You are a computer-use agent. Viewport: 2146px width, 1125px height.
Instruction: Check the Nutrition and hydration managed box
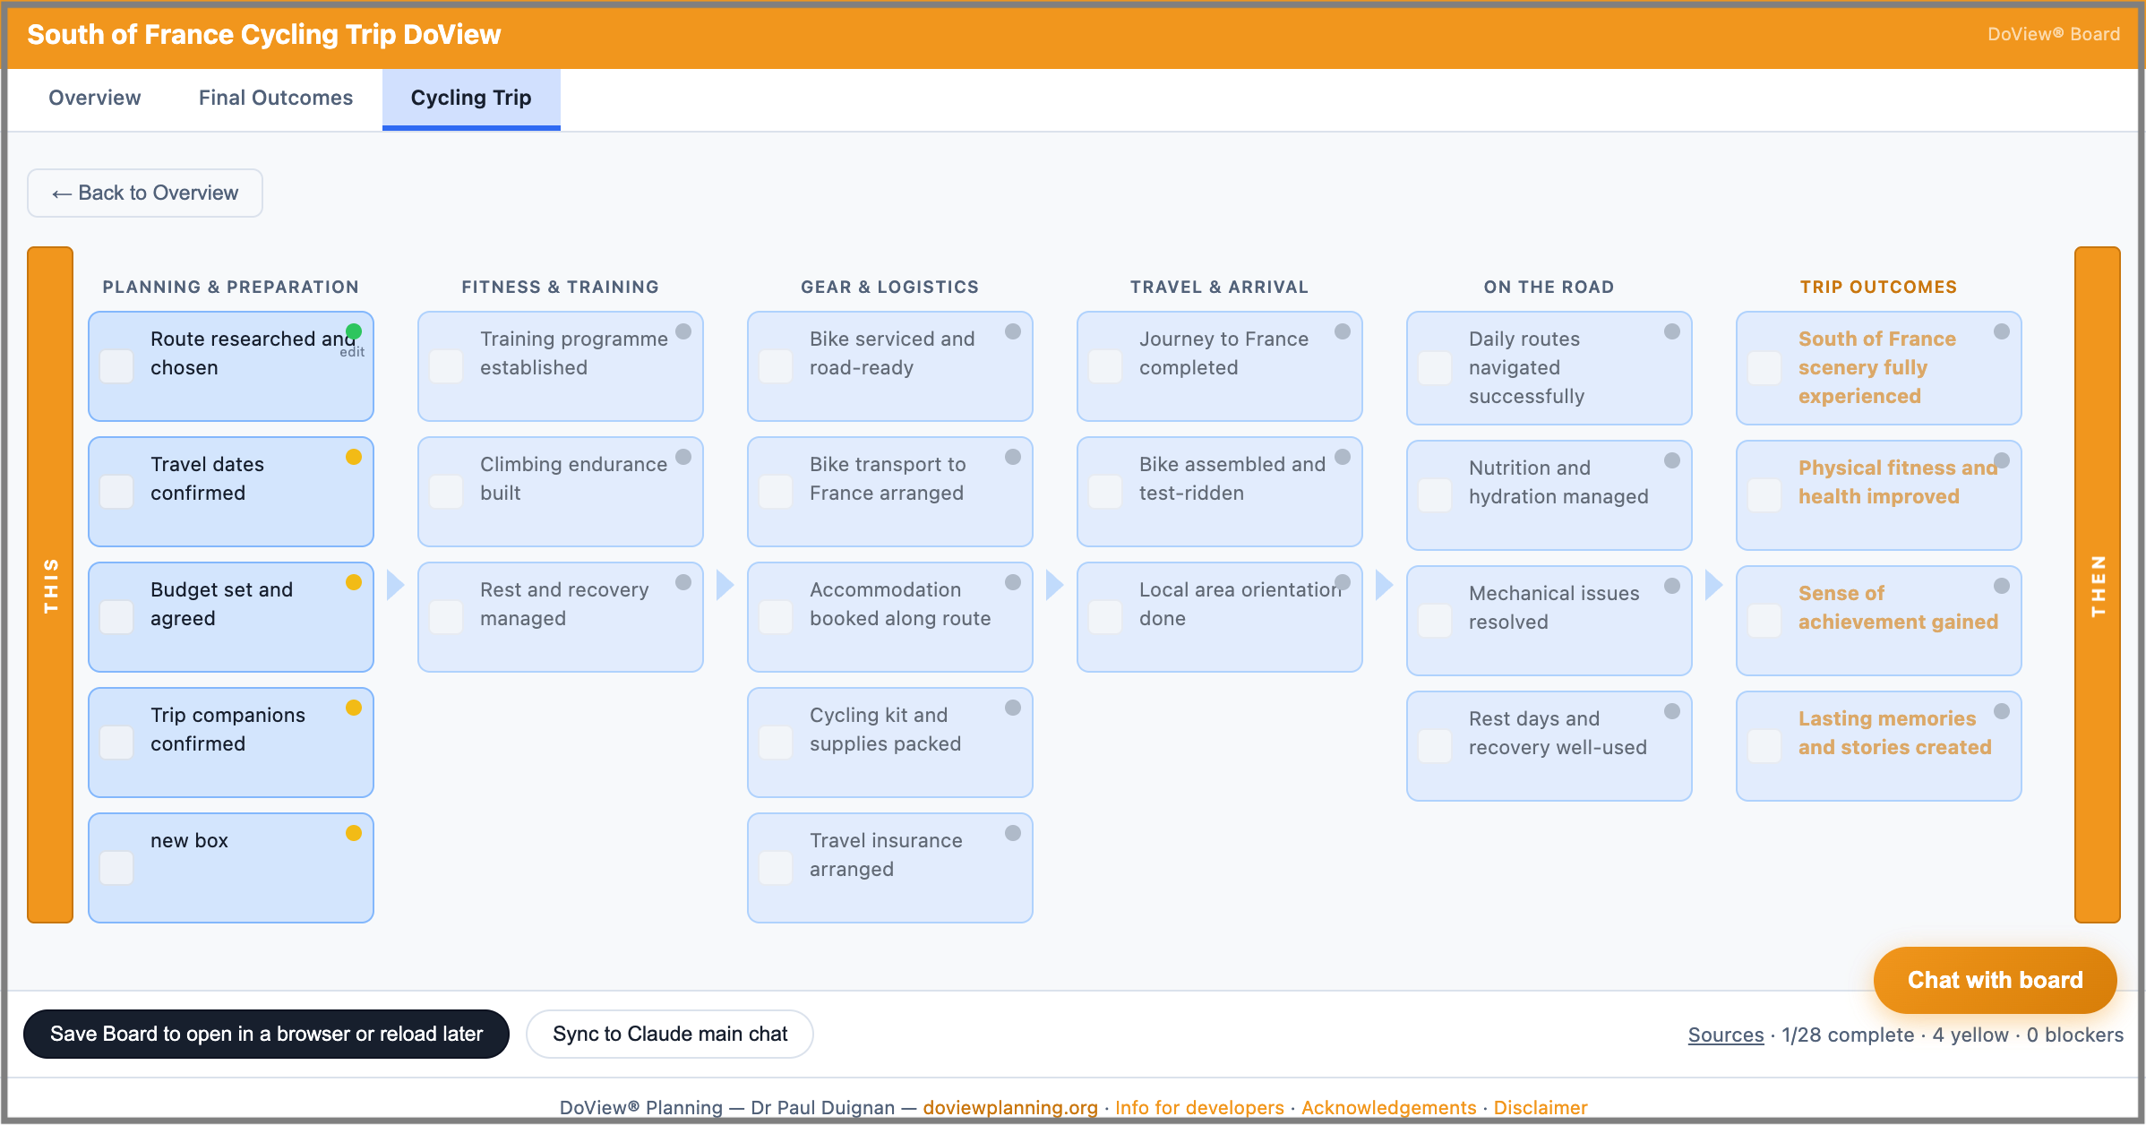pos(1435,495)
